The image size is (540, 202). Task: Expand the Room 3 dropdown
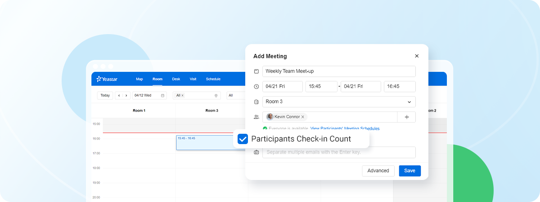click(339, 102)
